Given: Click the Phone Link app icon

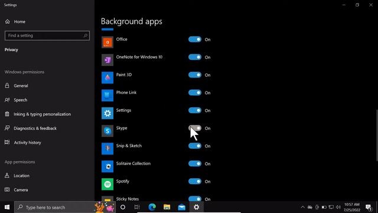Looking at the screenshot, I should (x=107, y=95).
